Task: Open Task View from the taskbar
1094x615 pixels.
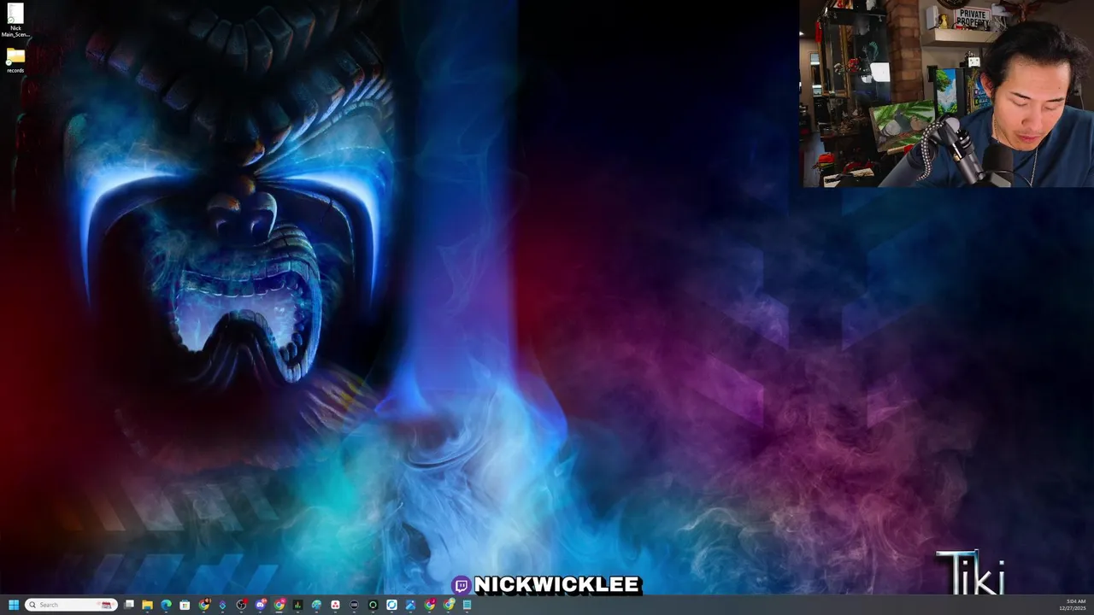Action: tap(129, 604)
